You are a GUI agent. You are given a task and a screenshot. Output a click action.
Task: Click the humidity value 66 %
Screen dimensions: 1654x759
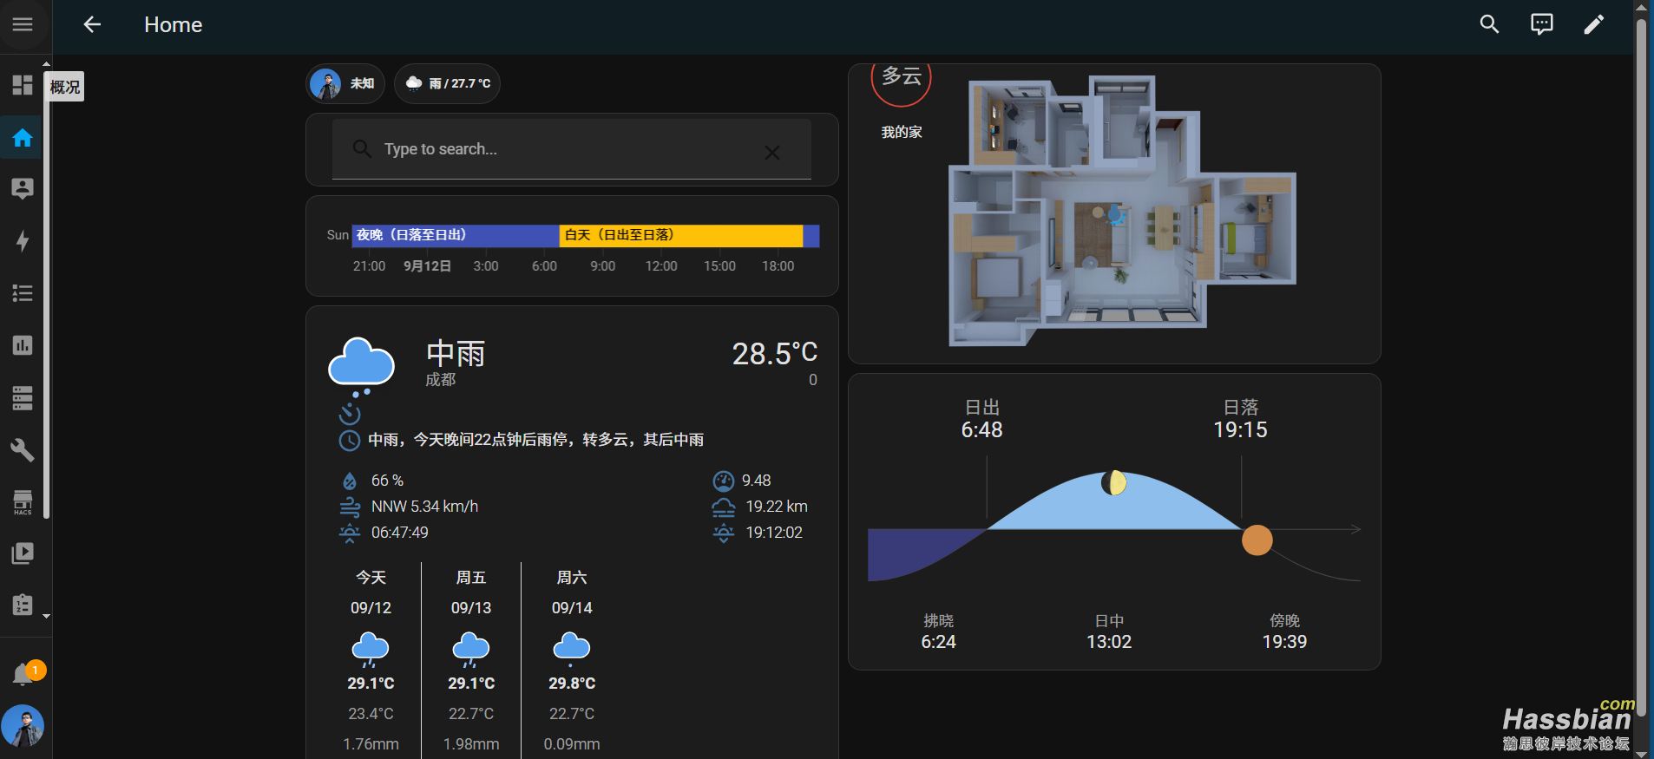[387, 481]
